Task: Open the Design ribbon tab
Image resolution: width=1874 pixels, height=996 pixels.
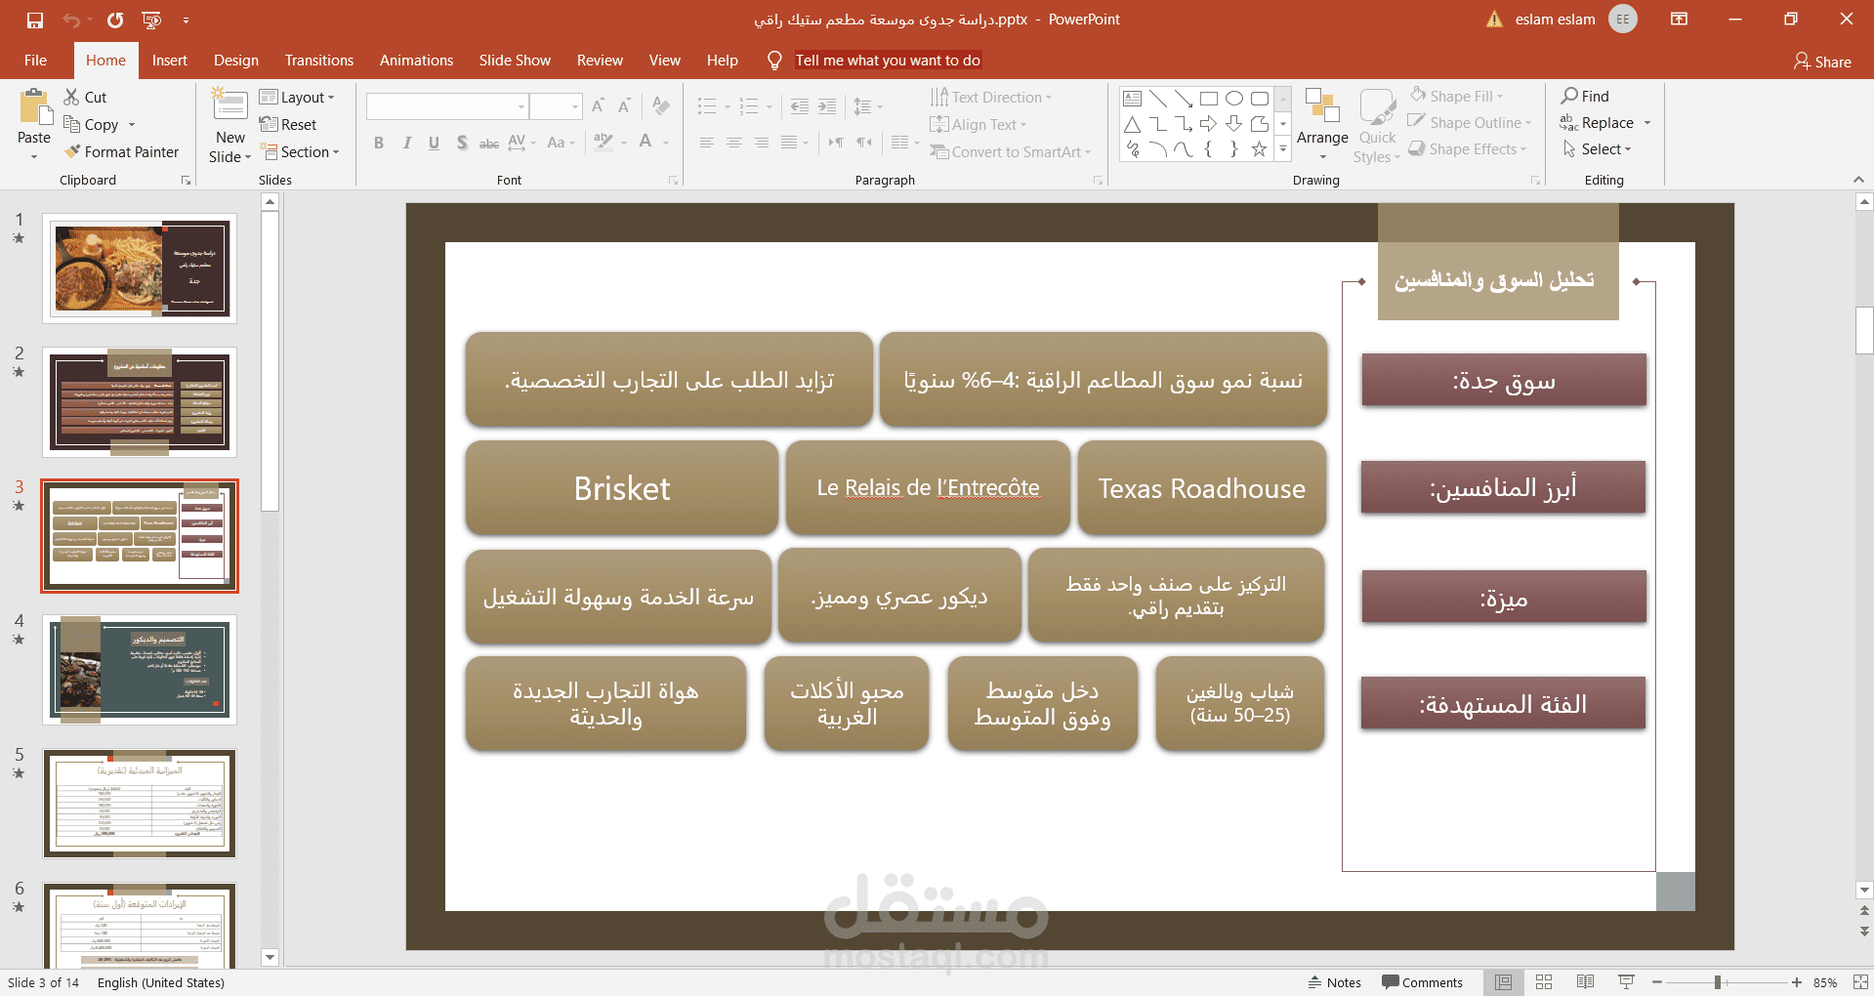Action: pyautogui.click(x=236, y=61)
